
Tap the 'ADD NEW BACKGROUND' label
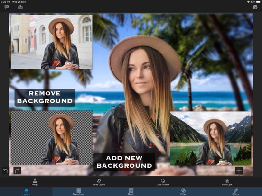point(124,162)
